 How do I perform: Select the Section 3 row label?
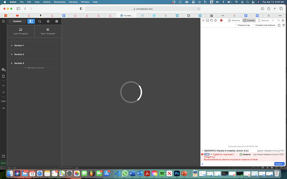pyautogui.click(x=19, y=63)
